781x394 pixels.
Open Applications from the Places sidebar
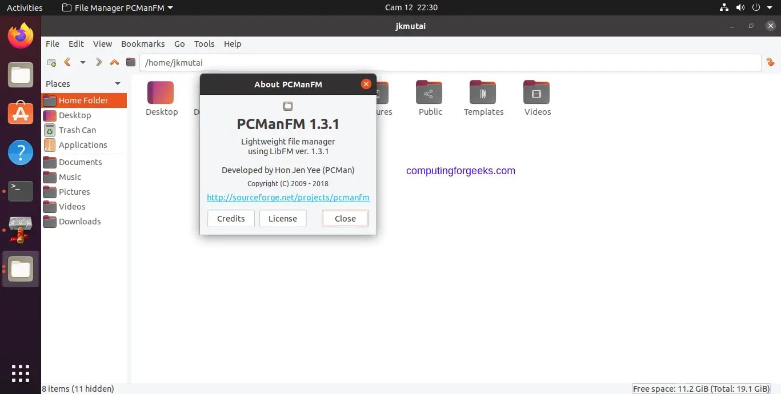(x=83, y=144)
